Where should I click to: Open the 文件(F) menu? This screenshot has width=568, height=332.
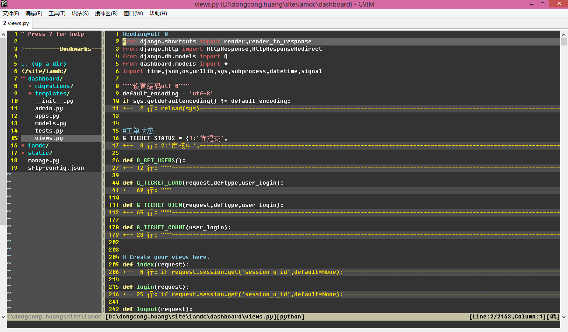11,14
